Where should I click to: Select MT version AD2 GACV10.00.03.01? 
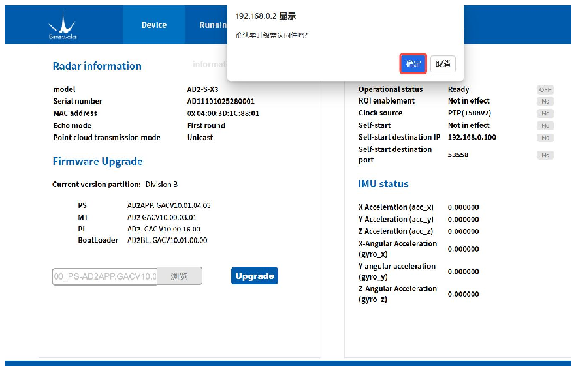point(162,217)
